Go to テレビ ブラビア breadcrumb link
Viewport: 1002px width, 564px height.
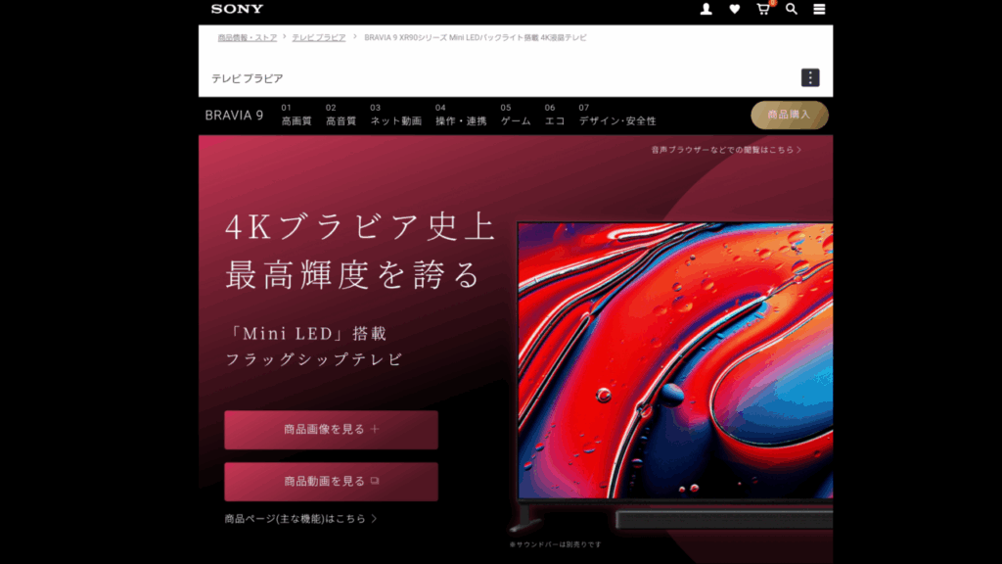319,38
